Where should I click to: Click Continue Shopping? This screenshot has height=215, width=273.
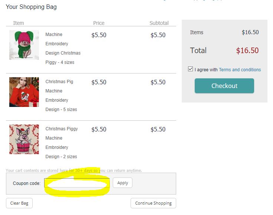[153, 203]
